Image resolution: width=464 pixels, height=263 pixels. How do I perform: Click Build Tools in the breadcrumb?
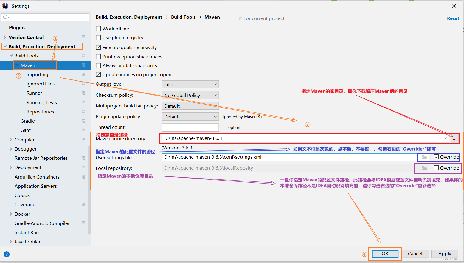pos(183,17)
